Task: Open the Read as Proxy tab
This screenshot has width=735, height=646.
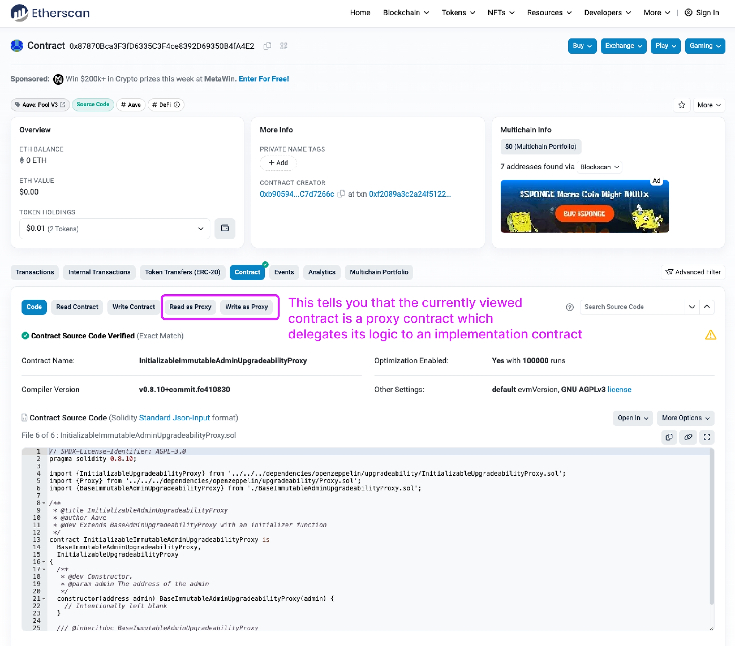Action: click(190, 307)
